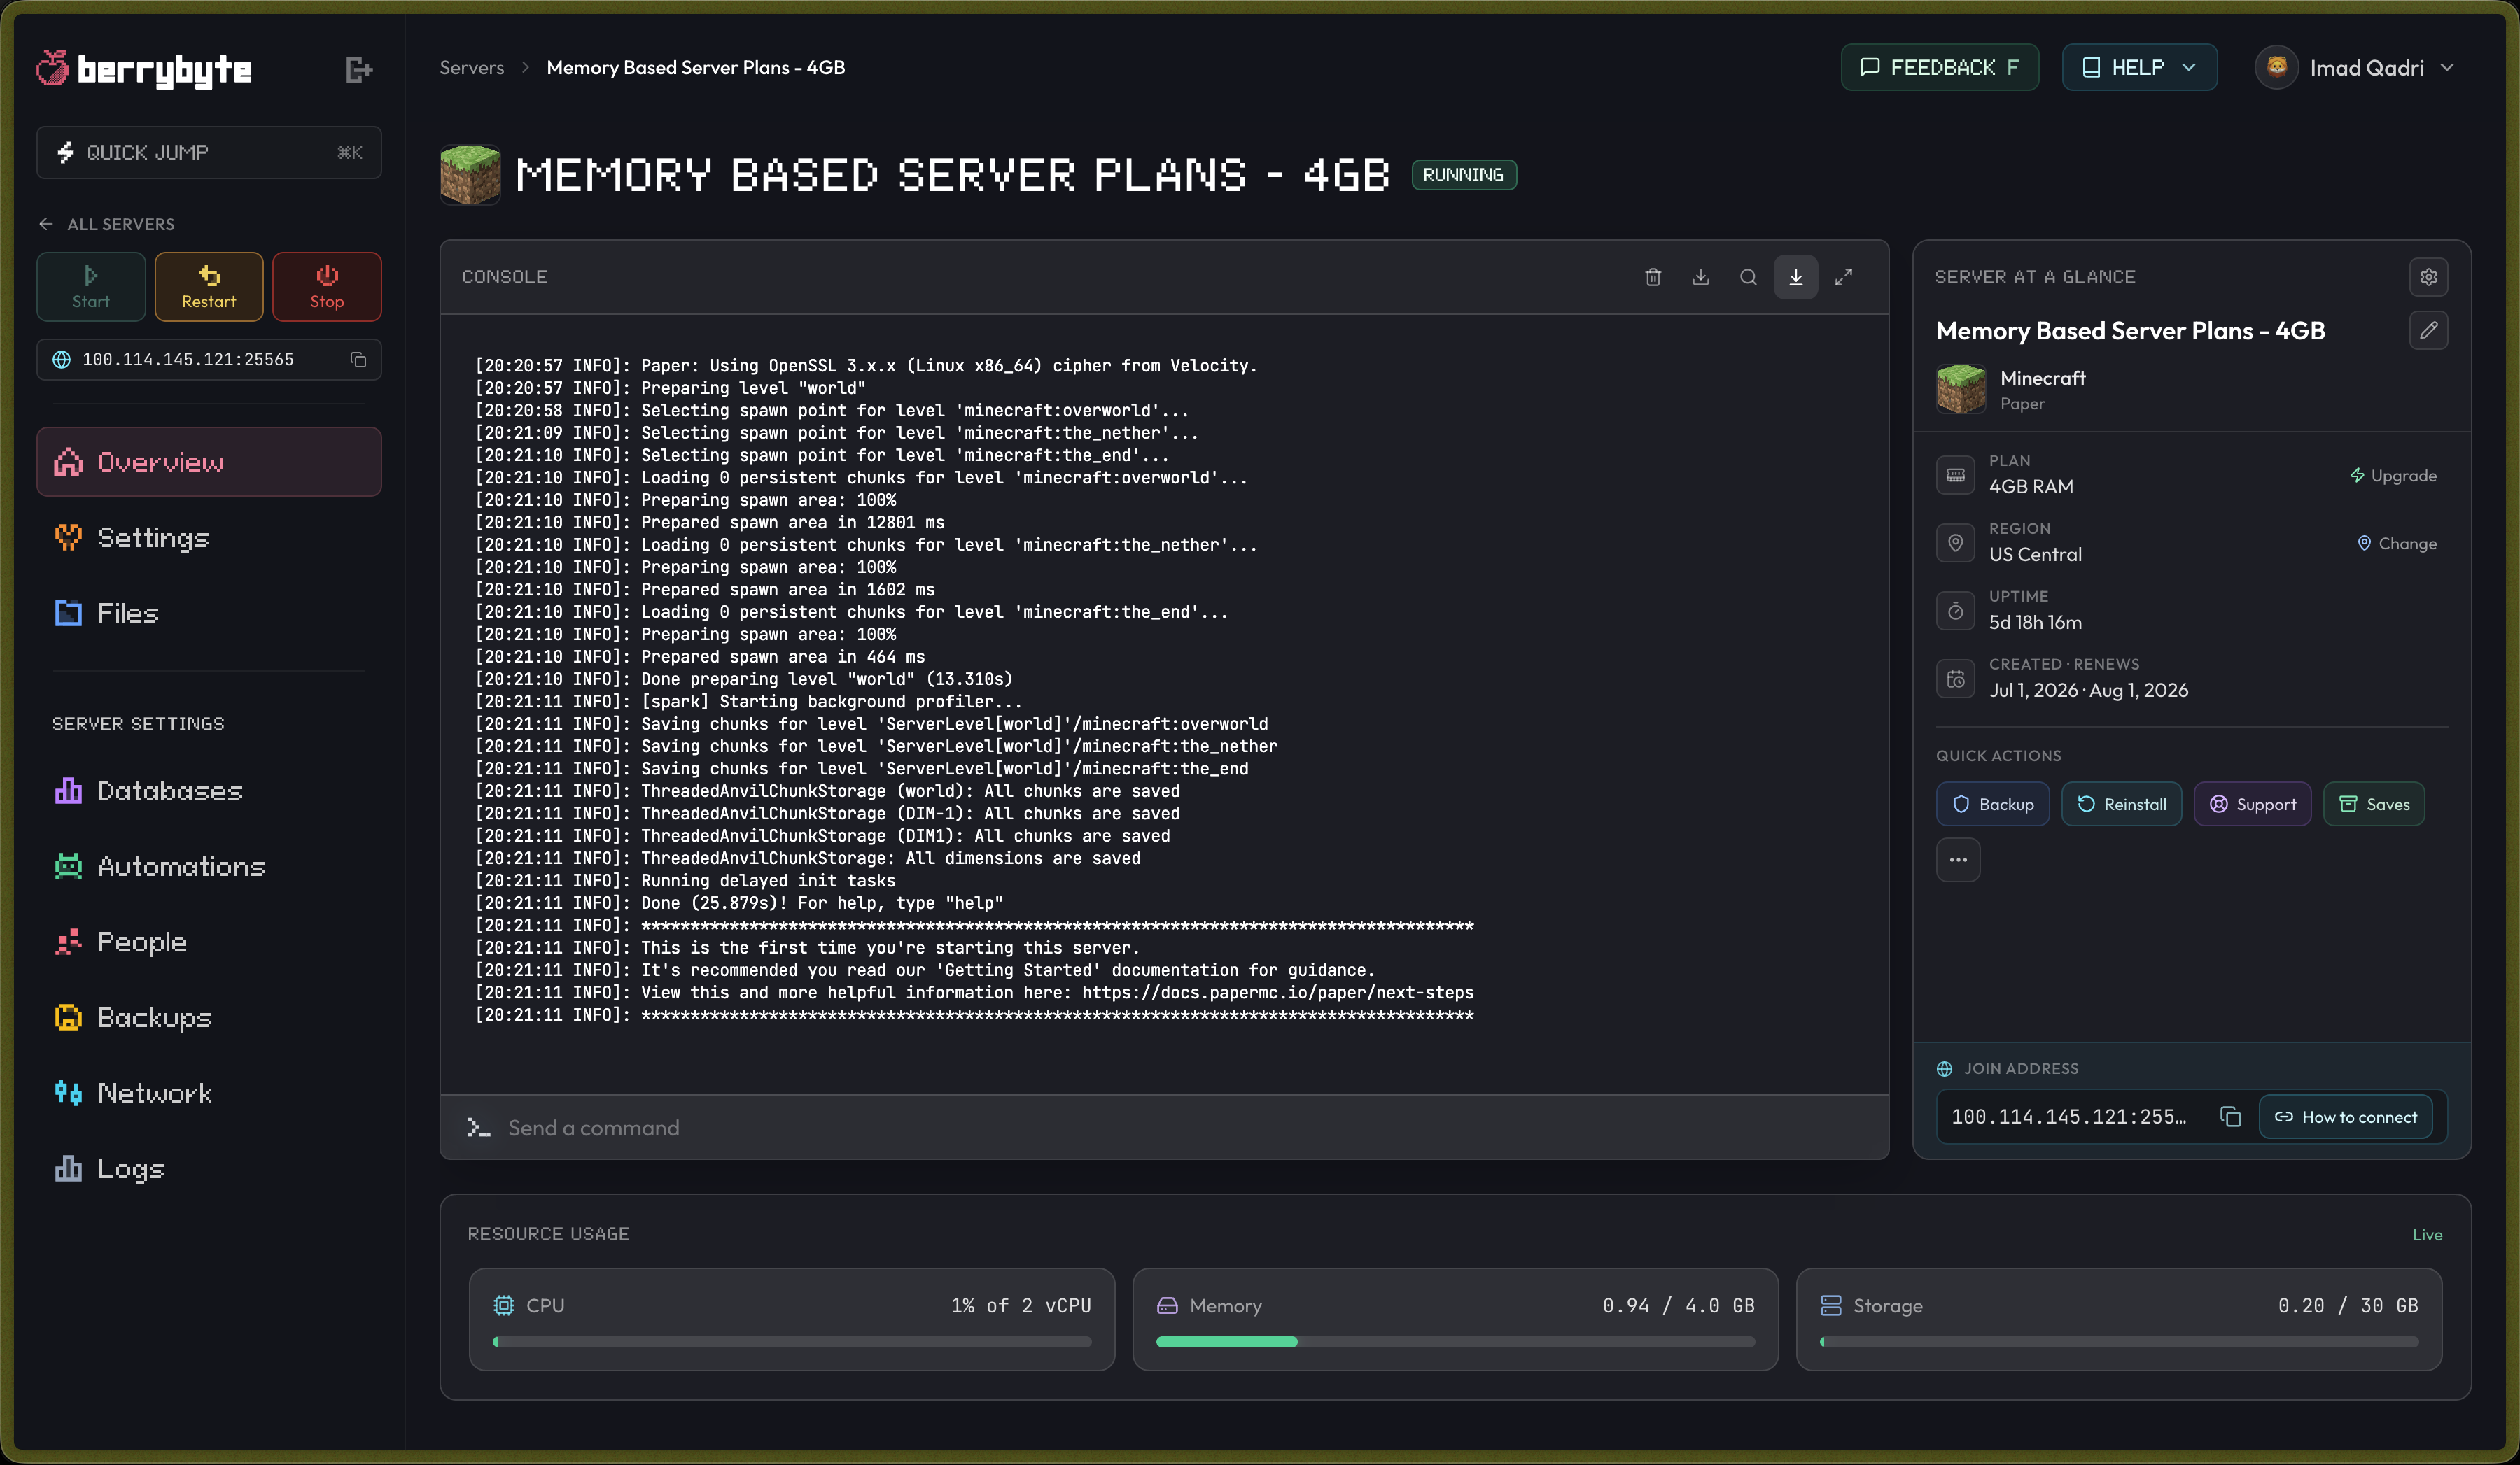Open How to connect guide
The image size is (2520, 1465).
2345,1116
